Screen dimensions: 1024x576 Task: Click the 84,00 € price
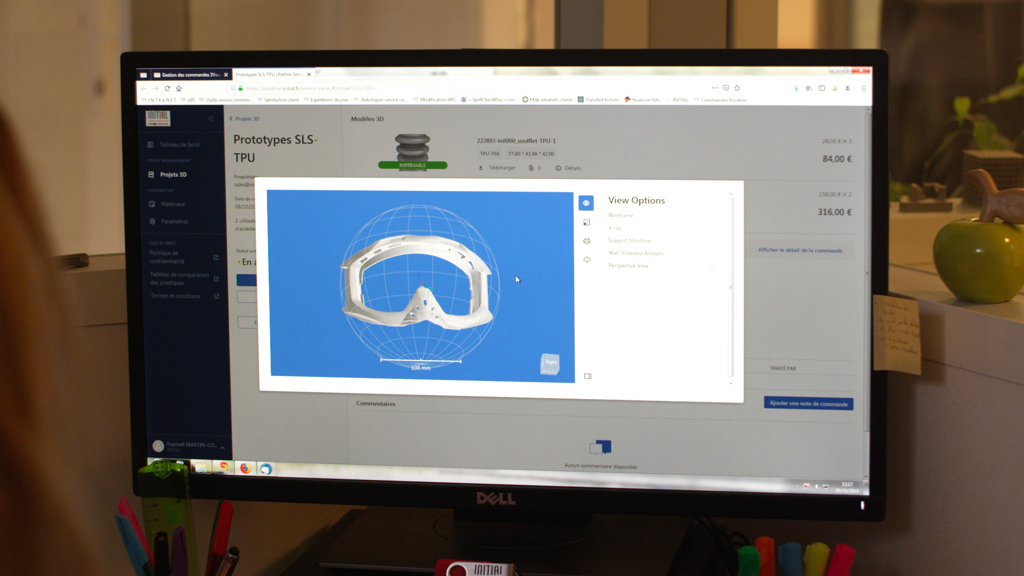point(837,159)
